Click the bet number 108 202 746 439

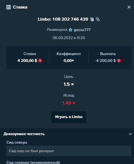[70, 19]
